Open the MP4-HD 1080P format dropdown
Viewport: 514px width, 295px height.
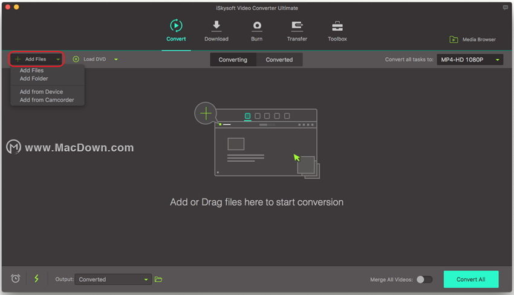(x=470, y=60)
